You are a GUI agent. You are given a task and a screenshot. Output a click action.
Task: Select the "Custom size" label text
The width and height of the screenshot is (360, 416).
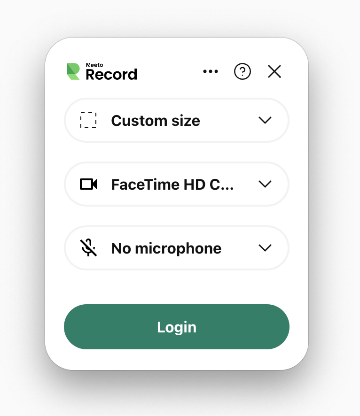click(156, 121)
